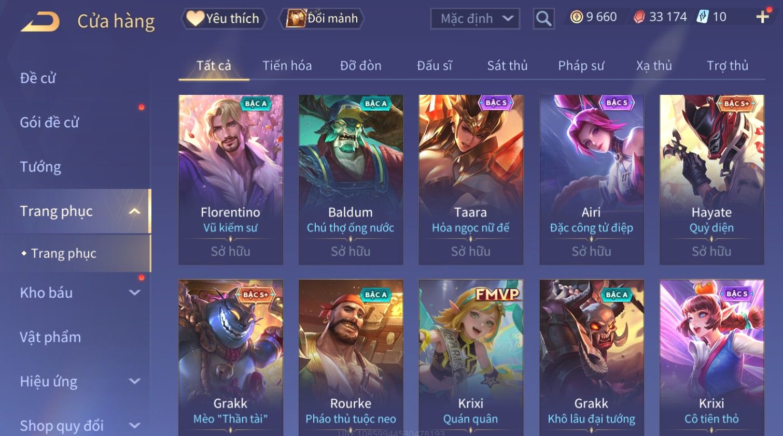Select Krixi Quán quân FMVP skin

click(471, 357)
